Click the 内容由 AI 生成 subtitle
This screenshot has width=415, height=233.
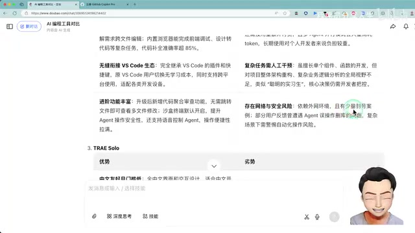click(x=58, y=30)
